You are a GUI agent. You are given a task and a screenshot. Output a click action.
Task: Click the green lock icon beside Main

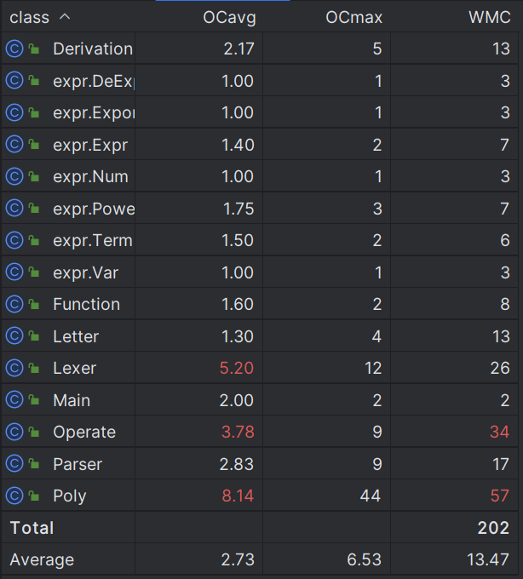pos(34,399)
